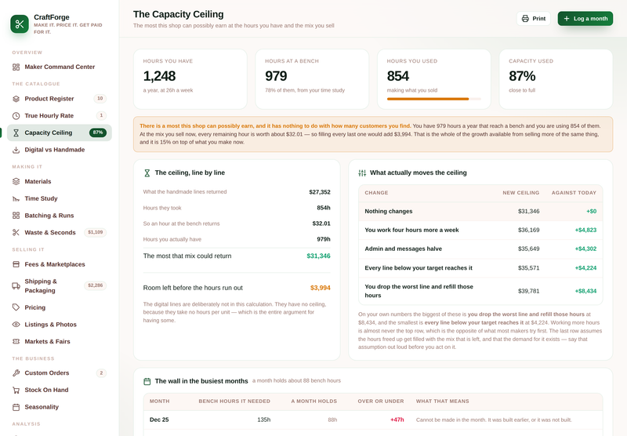627x436 pixels.
Task: Click the plus icon on Log a month
Action: tap(566, 18)
